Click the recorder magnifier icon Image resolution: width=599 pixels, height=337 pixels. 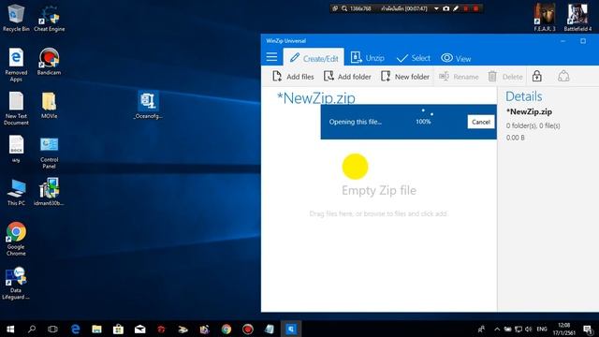tap(344, 8)
